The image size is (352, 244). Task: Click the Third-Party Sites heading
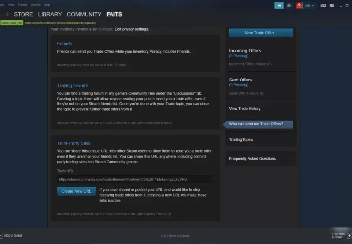click(x=74, y=143)
